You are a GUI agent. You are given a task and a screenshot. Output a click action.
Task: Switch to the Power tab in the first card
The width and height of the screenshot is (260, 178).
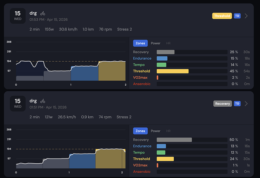coord(156,43)
